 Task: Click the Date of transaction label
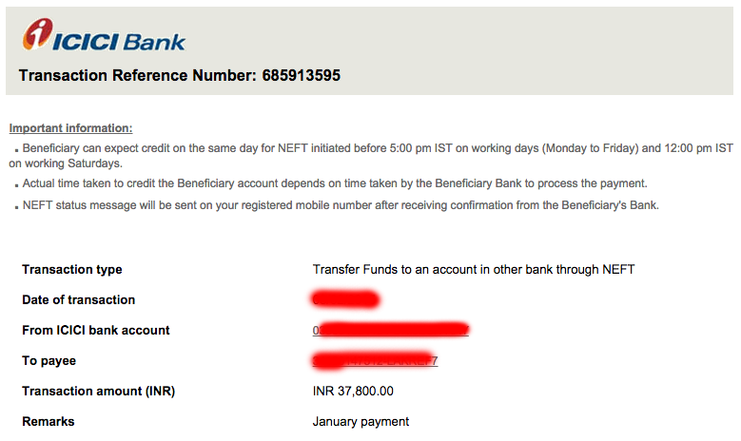78,299
